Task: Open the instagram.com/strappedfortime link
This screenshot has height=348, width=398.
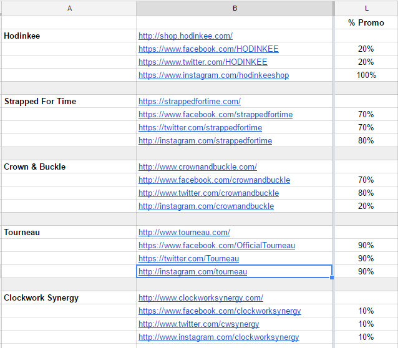Action: (x=205, y=140)
